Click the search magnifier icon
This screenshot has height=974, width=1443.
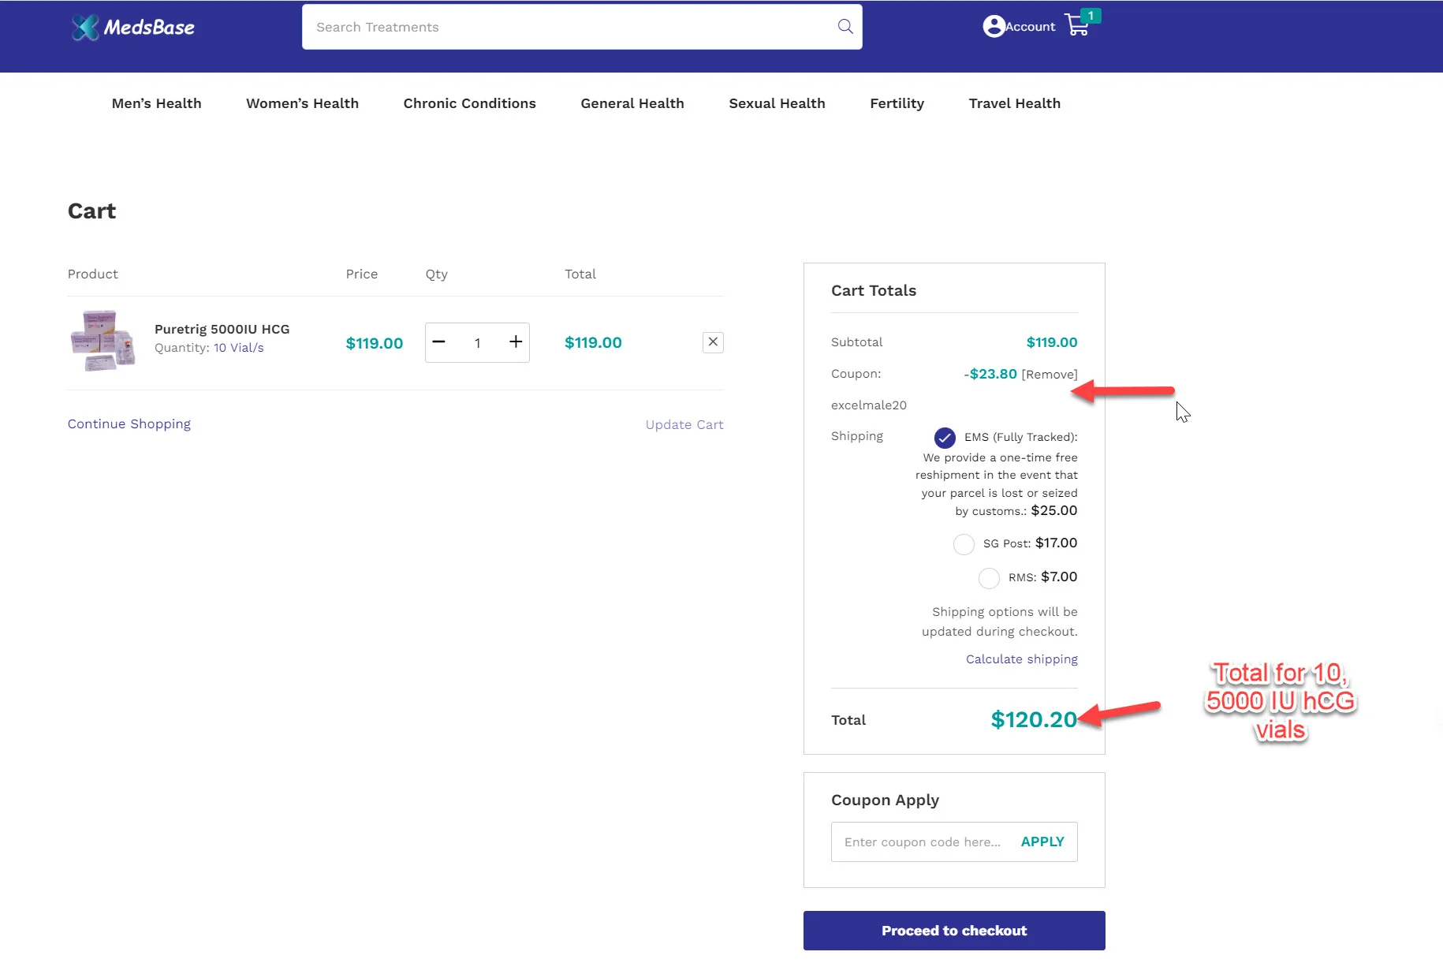(845, 27)
